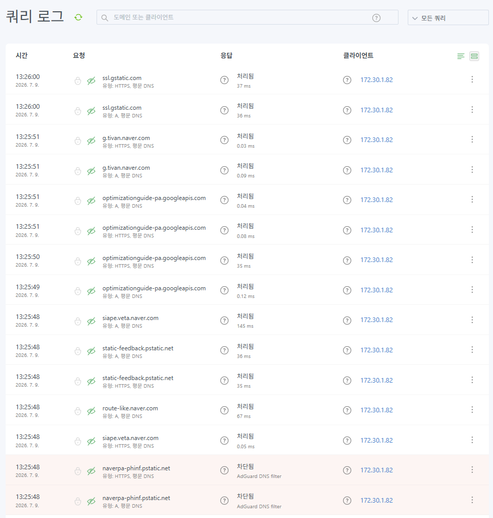
Task: Click lock icon for route-like.naver.com row
Action: (x=78, y=411)
